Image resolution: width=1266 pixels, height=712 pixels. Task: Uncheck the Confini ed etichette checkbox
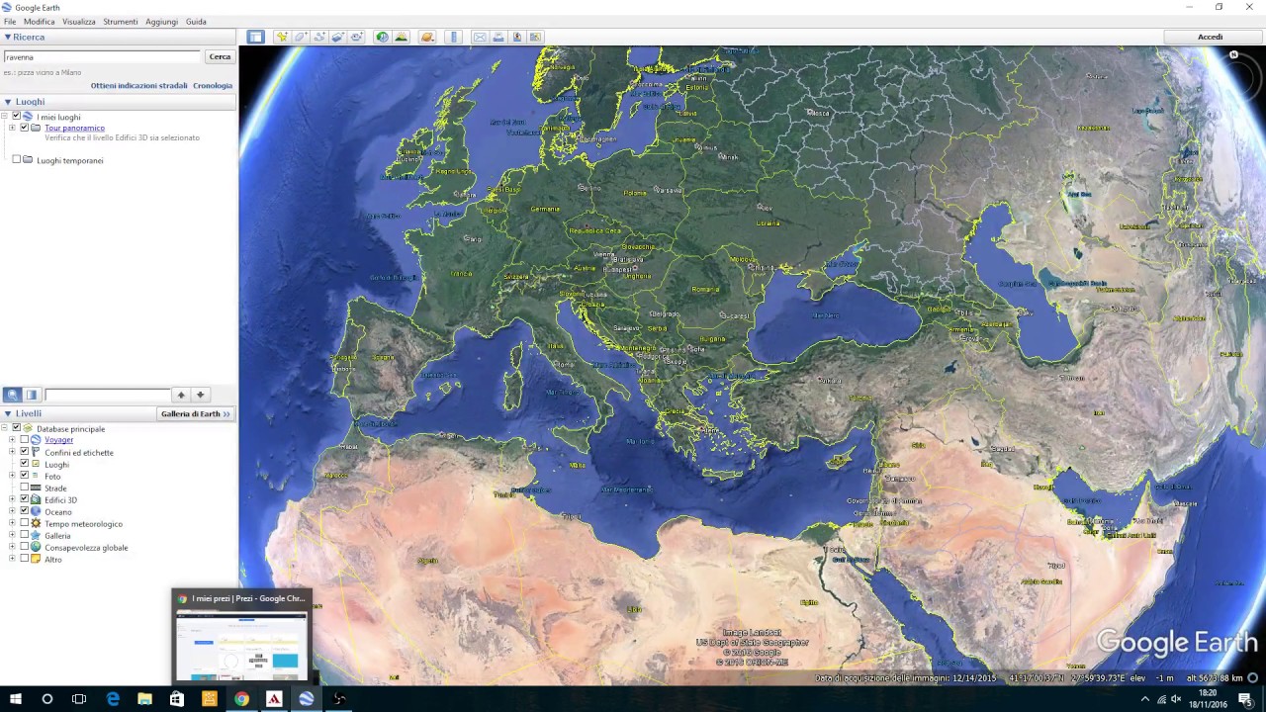point(25,452)
